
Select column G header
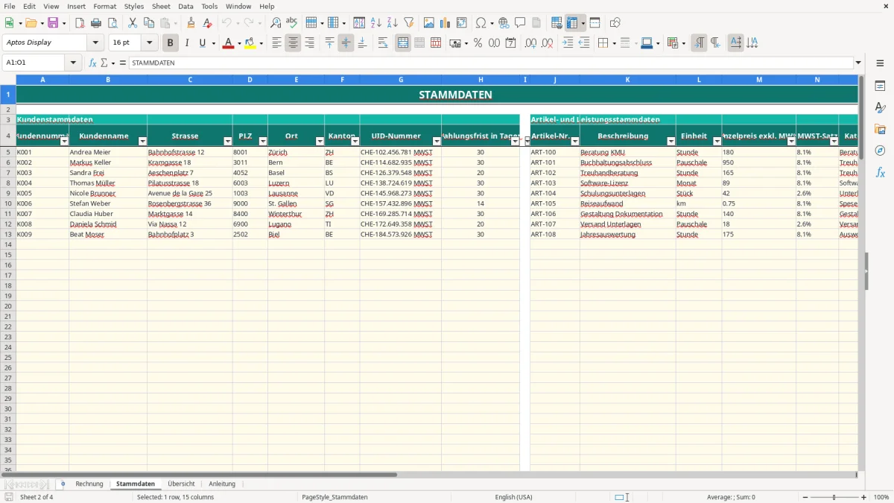(x=401, y=80)
